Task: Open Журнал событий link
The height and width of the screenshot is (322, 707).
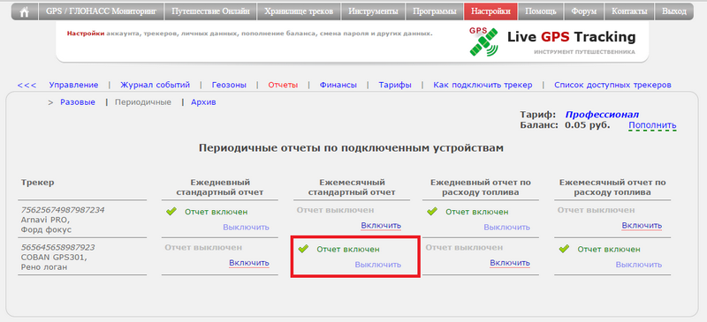Action: 156,85
